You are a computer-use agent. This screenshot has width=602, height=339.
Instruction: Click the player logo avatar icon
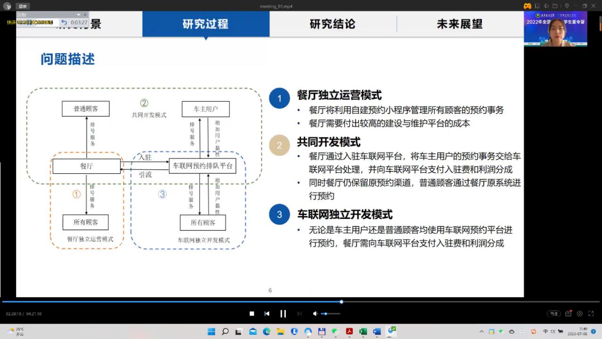click(x=7, y=6)
